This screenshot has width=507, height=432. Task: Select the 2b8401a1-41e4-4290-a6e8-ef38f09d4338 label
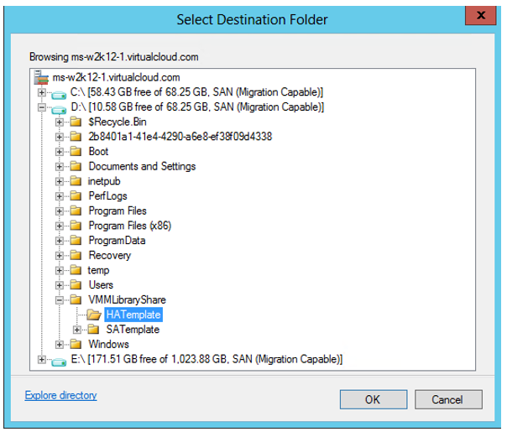click(x=180, y=137)
